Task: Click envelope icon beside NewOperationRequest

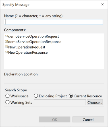Action: (6, 47)
